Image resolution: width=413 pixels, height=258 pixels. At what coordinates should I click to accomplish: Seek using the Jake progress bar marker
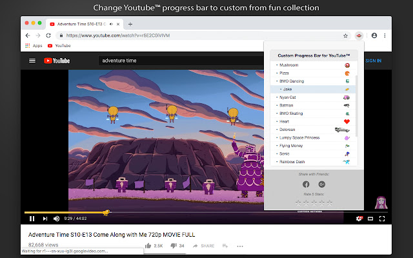(106, 212)
